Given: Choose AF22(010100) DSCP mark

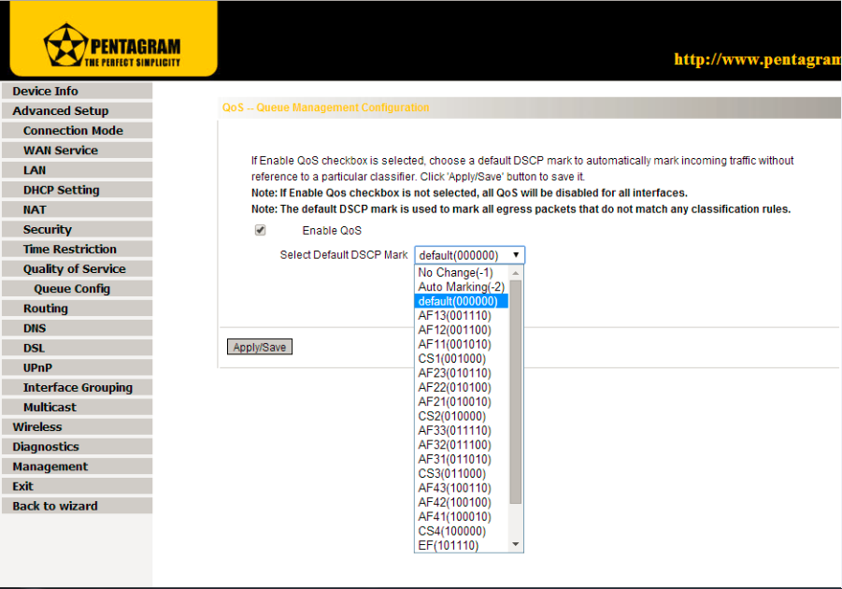Looking at the screenshot, I should 462,387.
